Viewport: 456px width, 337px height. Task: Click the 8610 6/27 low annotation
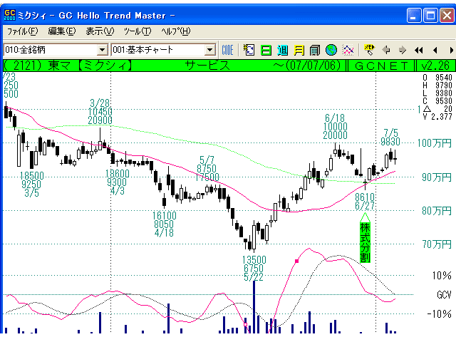point(365,202)
